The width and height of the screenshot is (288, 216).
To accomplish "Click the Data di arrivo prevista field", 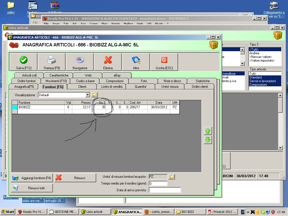I will 165,190.
